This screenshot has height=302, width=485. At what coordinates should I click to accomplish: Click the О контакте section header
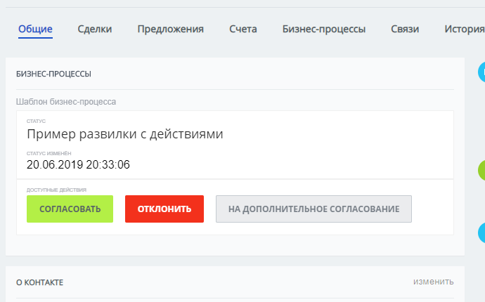click(x=39, y=282)
